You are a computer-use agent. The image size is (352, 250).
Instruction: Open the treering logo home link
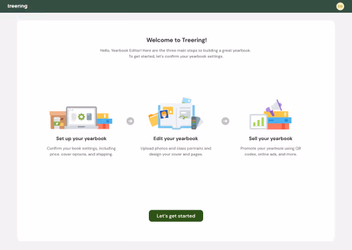17,6
